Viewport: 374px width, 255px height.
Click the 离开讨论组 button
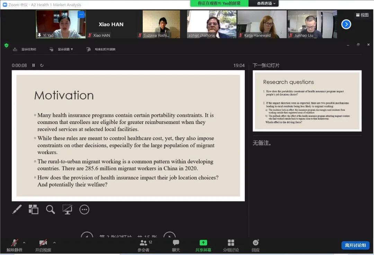tap(355, 245)
